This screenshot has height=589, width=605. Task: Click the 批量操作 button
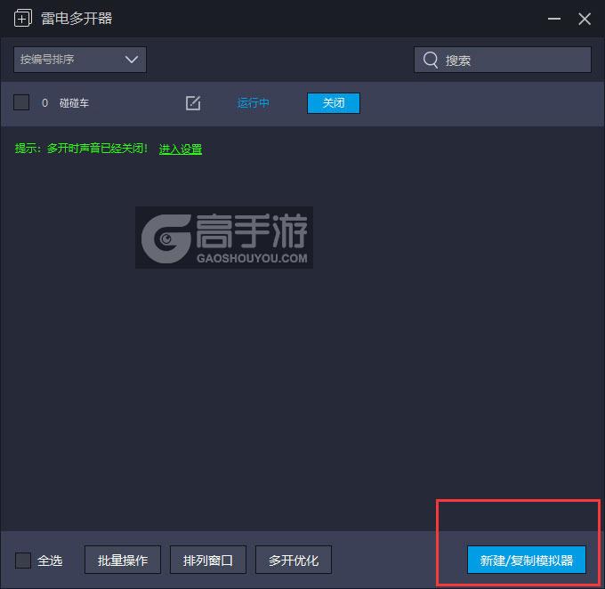pos(123,560)
